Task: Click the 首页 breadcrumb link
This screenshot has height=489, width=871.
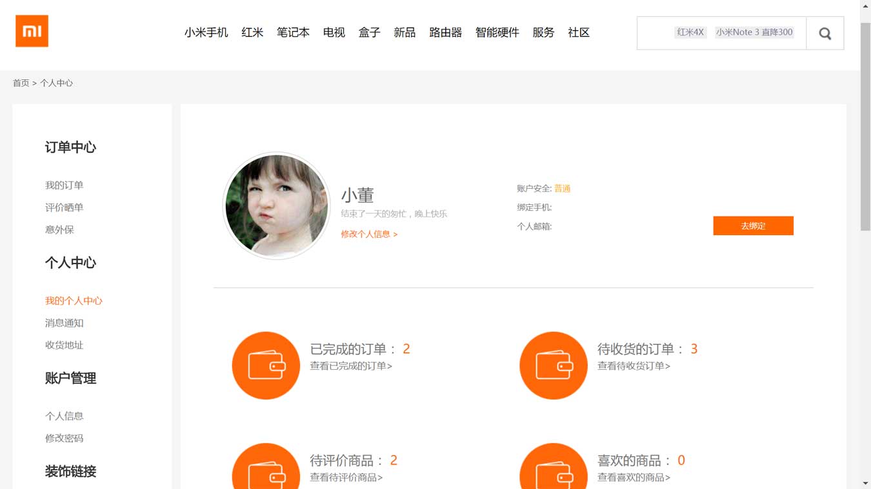Action: pyautogui.click(x=21, y=83)
